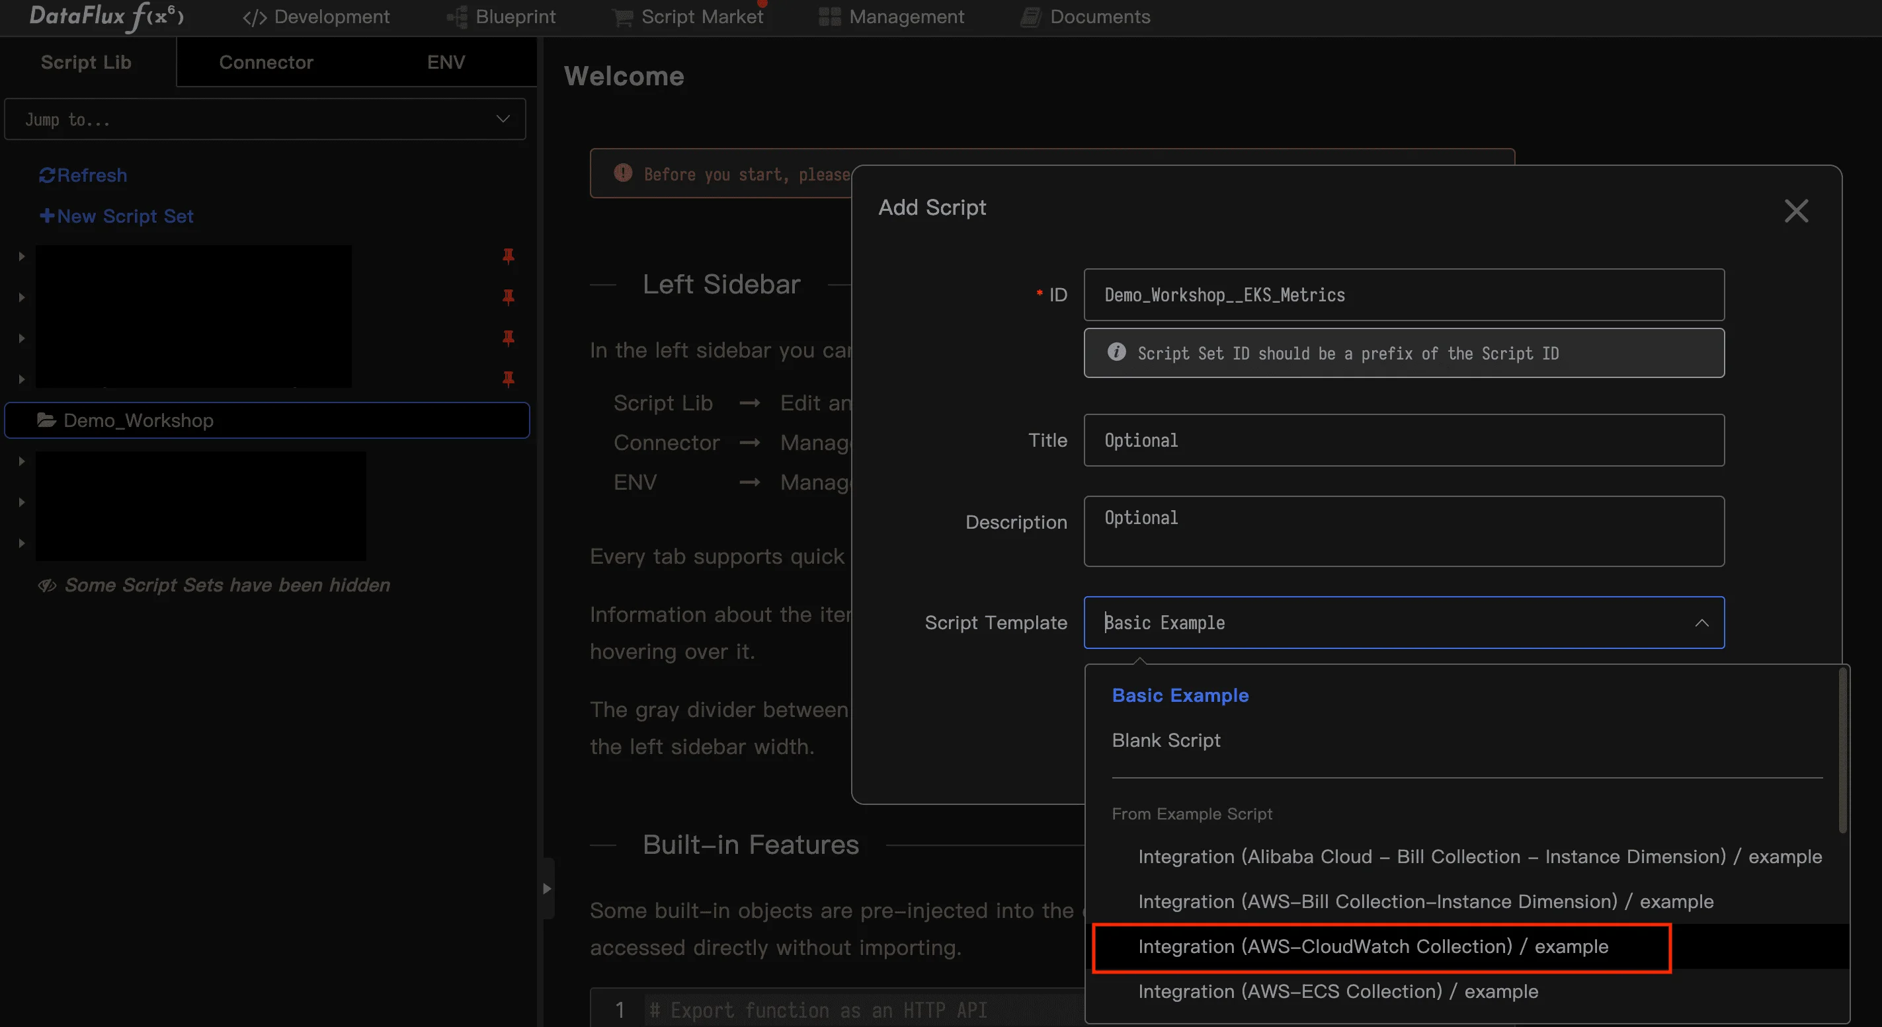Screen dimensions: 1882x1027
Task: Switch to the Connector tab
Action: coord(266,62)
